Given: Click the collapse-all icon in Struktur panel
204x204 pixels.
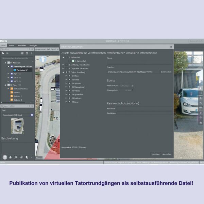Looking at the screenshot, I should (x=27, y=53).
